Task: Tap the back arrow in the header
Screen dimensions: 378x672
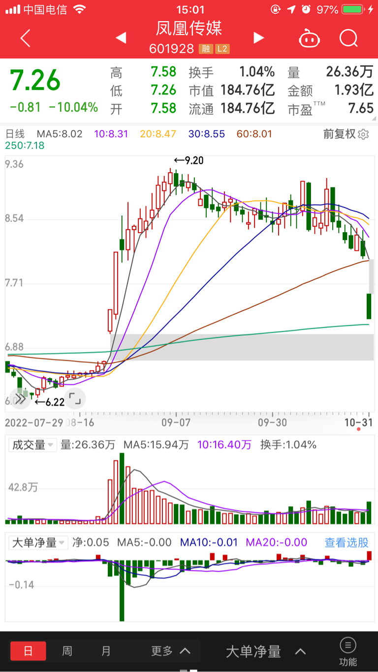Action: [26, 38]
